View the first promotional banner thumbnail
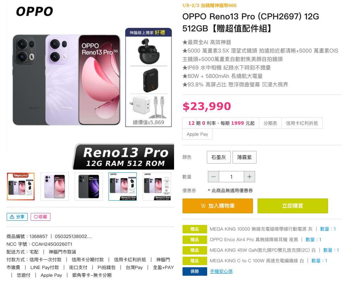The image size is (346, 281). (21, 187)
